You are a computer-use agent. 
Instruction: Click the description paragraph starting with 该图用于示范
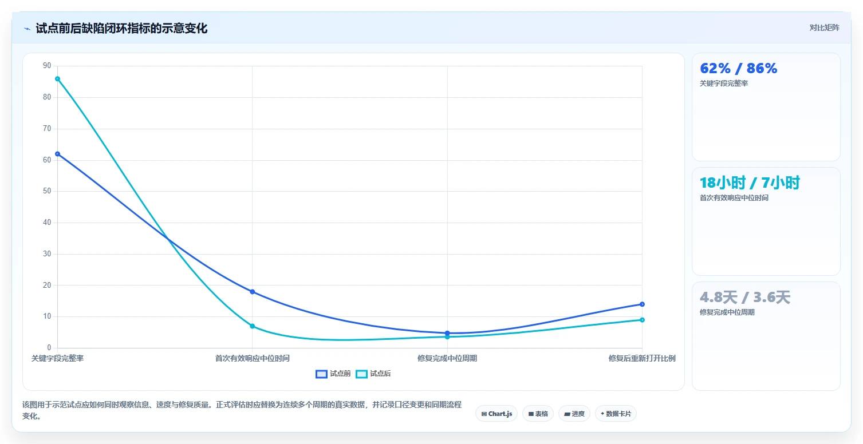coord(242,411)
